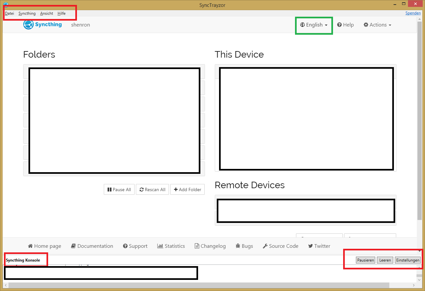The image size is (425, 291).
Task: Open the Source Code footer link
Action: coord(281,246)
